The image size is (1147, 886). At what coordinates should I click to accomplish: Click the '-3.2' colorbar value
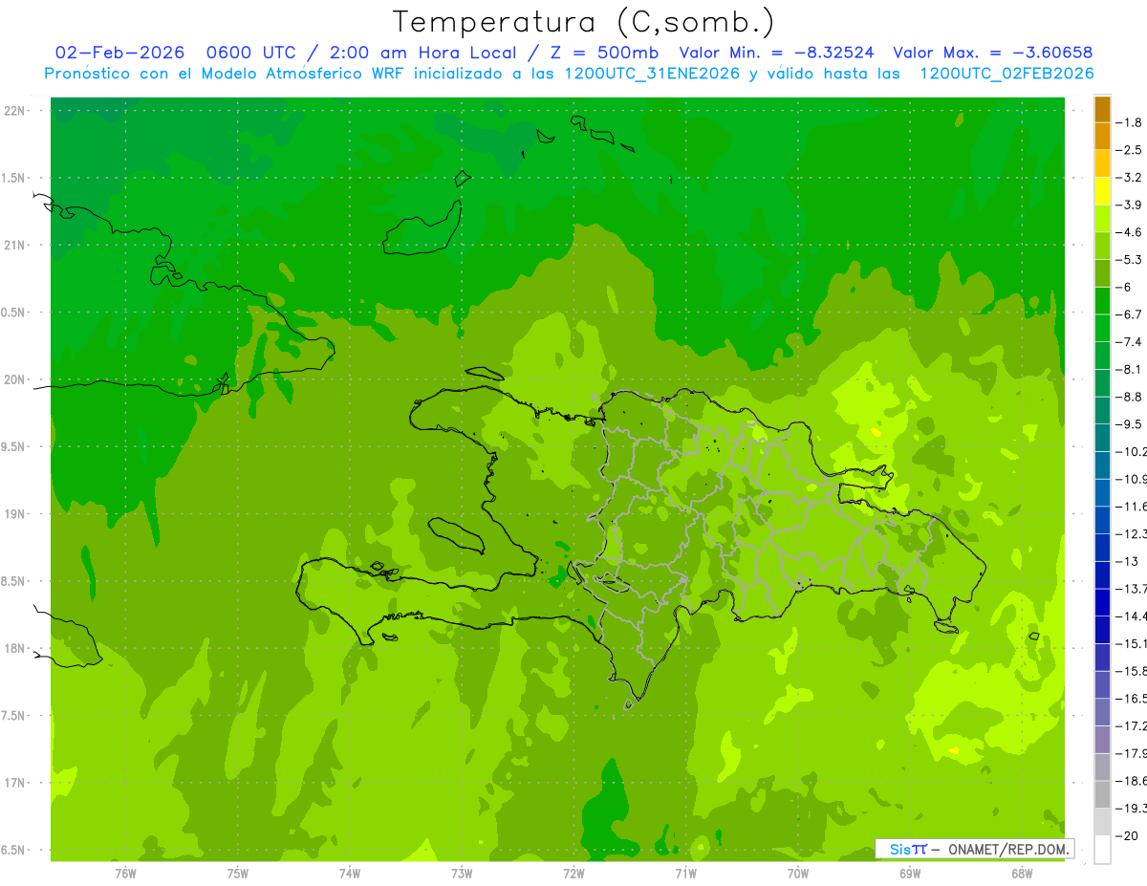click(x=1129, y=178)
